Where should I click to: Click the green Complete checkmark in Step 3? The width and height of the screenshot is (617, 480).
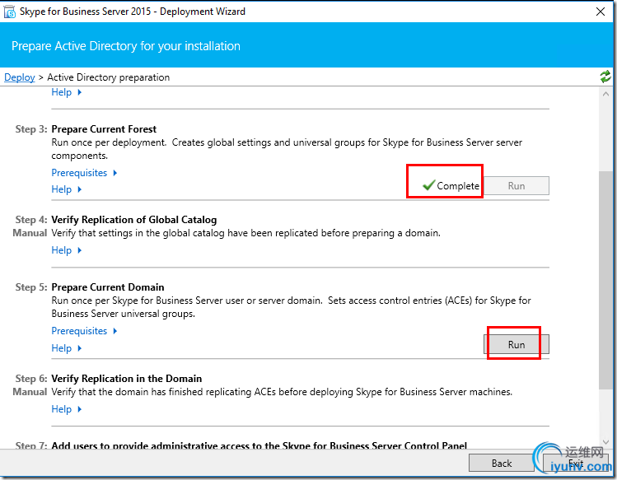tap(428, 185)
